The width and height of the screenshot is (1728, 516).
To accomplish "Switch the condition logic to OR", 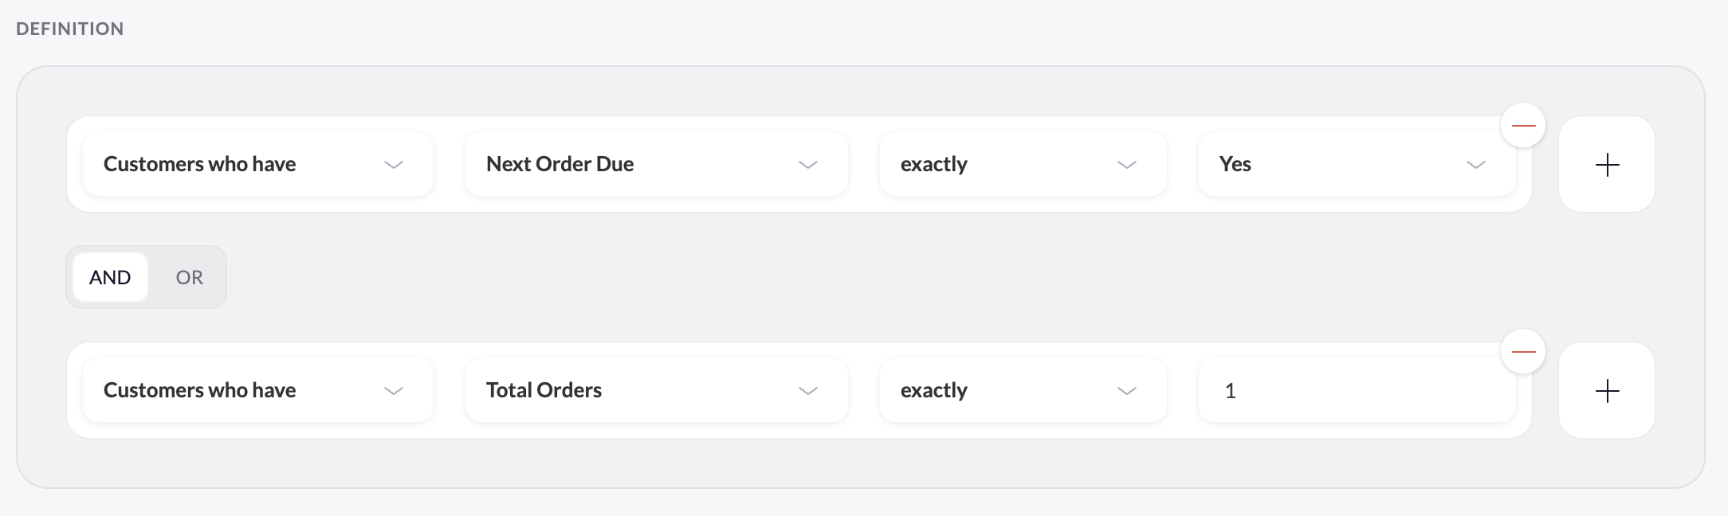I will (x=188, y=277).
